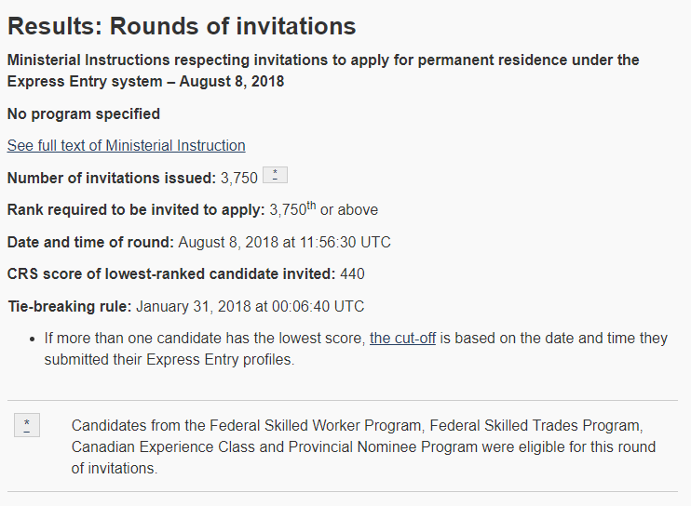Click the footnote paragraph about eligible programs
691x506 pixels.
pos(363,446)
